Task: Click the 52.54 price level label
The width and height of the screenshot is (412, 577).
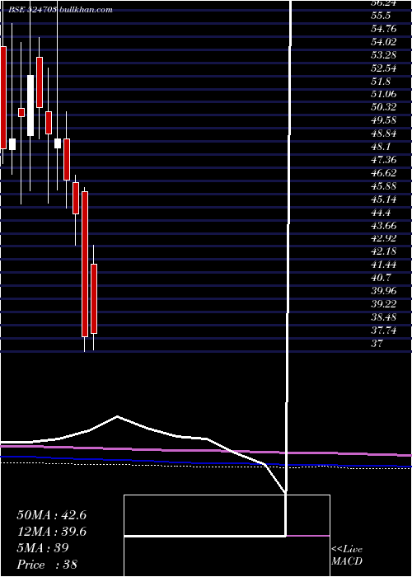Action: click(x=383, y=68)
